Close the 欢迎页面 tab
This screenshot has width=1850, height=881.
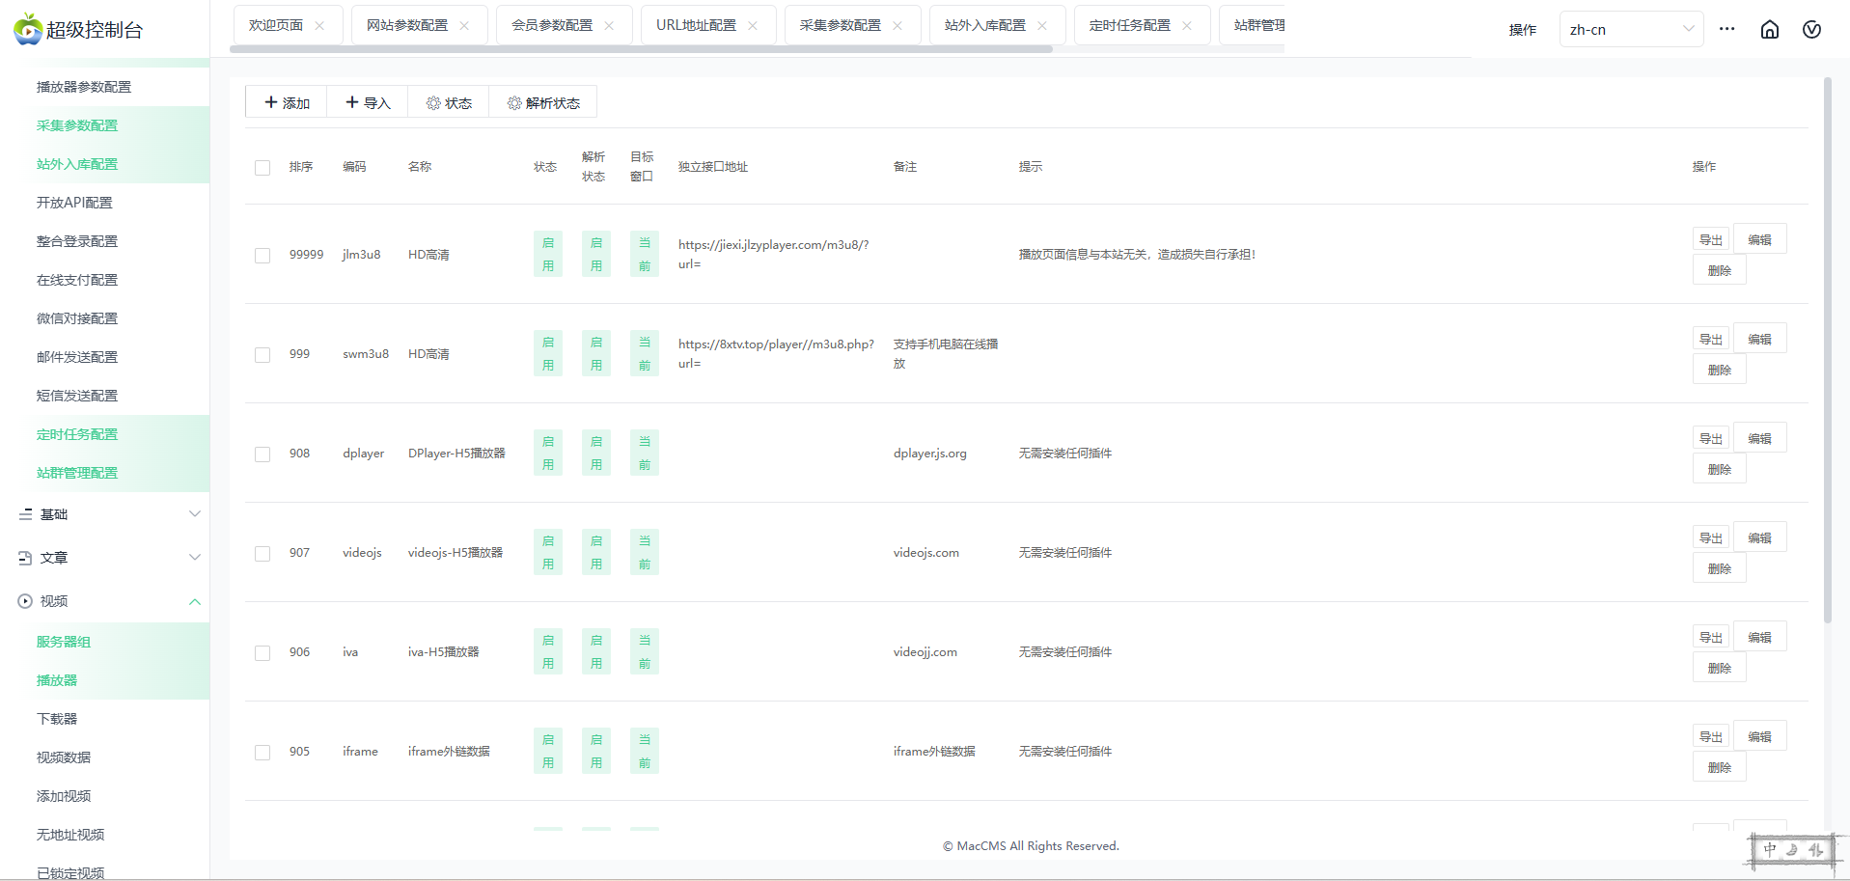(319, 26)
